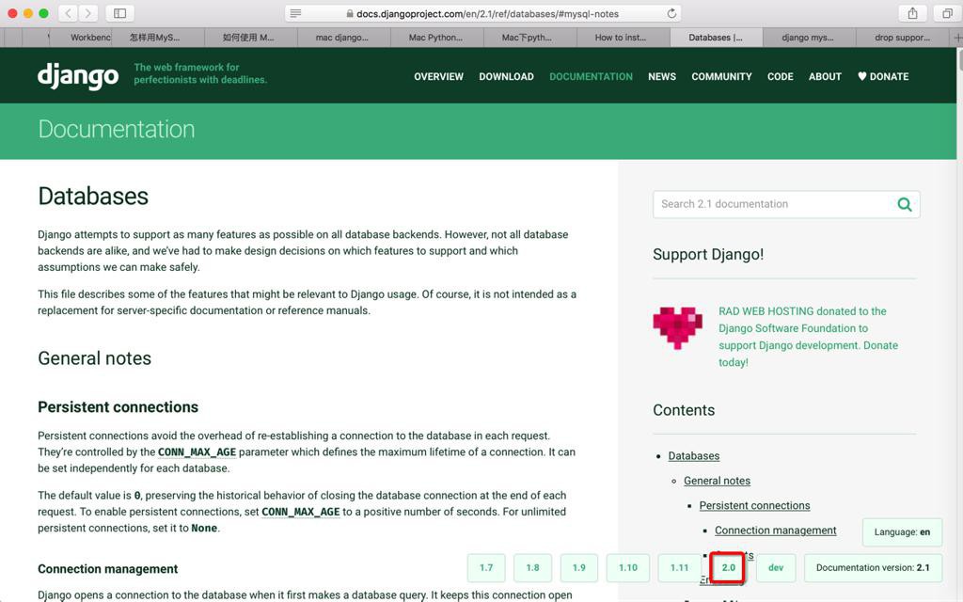Click the General notes heading
The image size is (963, 602).
tap(95, 358)
